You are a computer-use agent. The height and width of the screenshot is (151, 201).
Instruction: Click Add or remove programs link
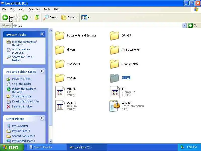point(21,51)
